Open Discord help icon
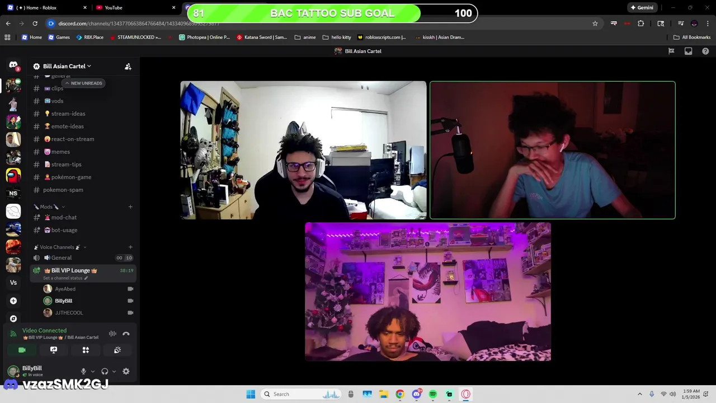 (705, 51)
